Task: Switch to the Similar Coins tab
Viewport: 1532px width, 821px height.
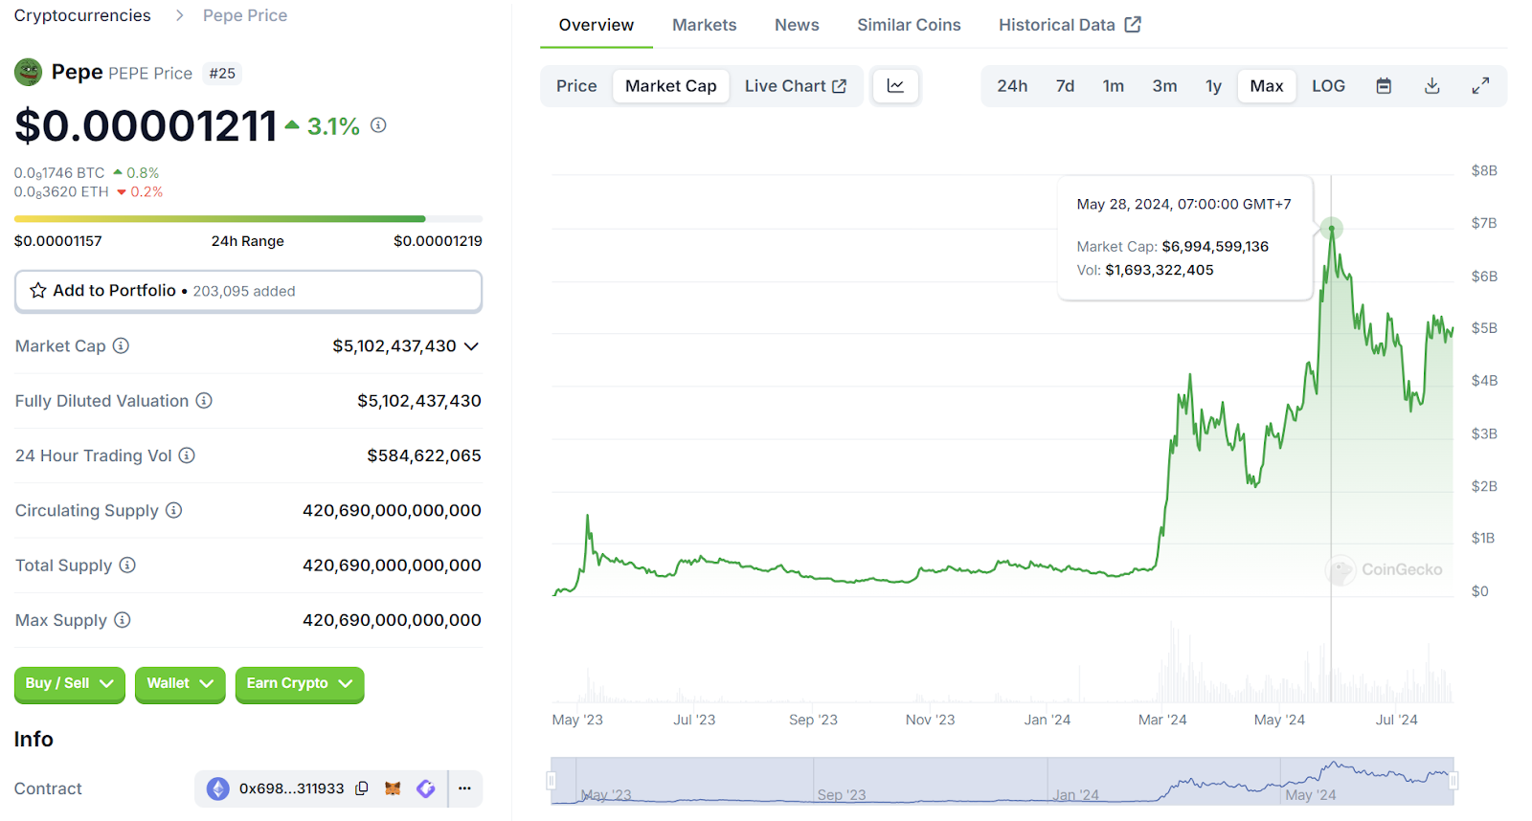Action: [x=909, y=25]
